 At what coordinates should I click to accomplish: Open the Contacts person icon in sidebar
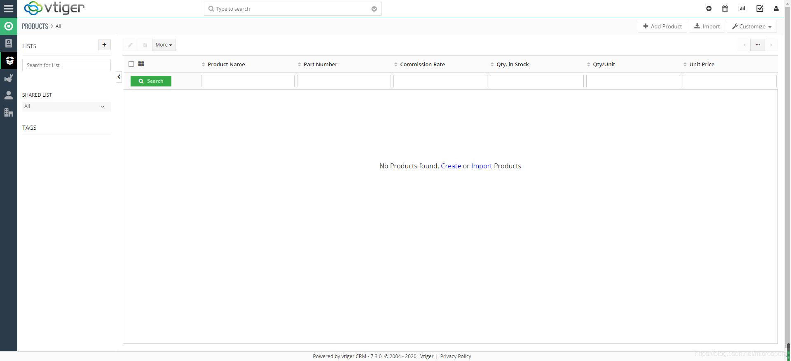(x=9, y=95)
